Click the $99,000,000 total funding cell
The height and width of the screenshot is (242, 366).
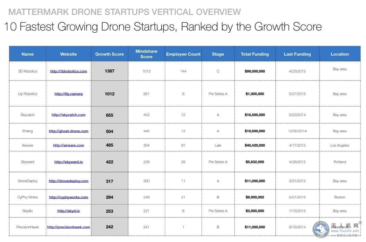pos(255,71)
